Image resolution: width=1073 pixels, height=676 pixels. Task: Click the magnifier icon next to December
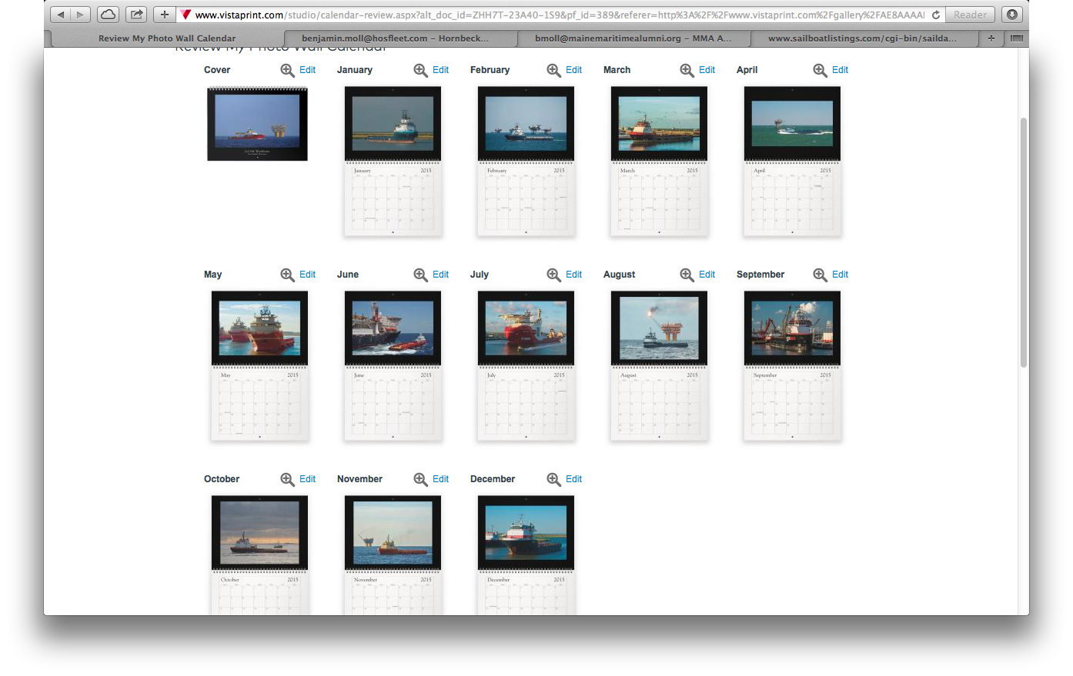click(x=553, y=479)
